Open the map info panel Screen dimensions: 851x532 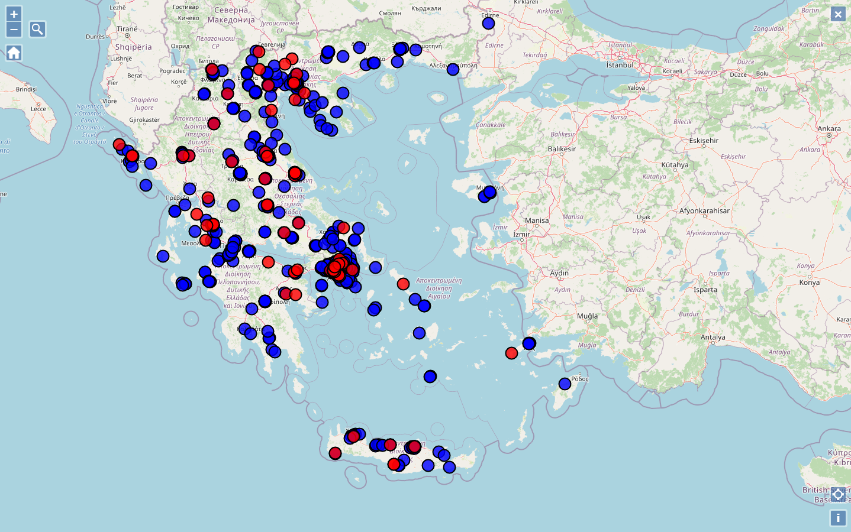click(838, 518)
